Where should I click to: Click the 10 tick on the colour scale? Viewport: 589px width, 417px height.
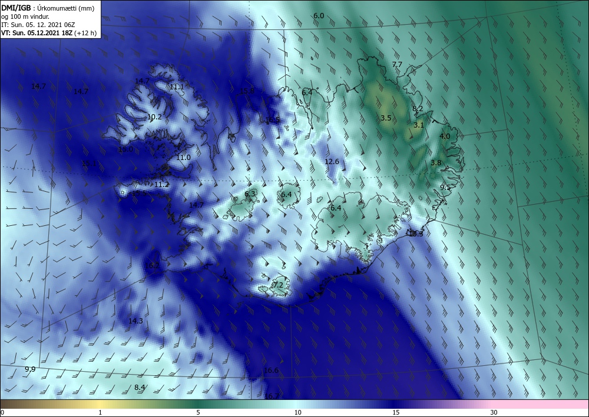297,413
